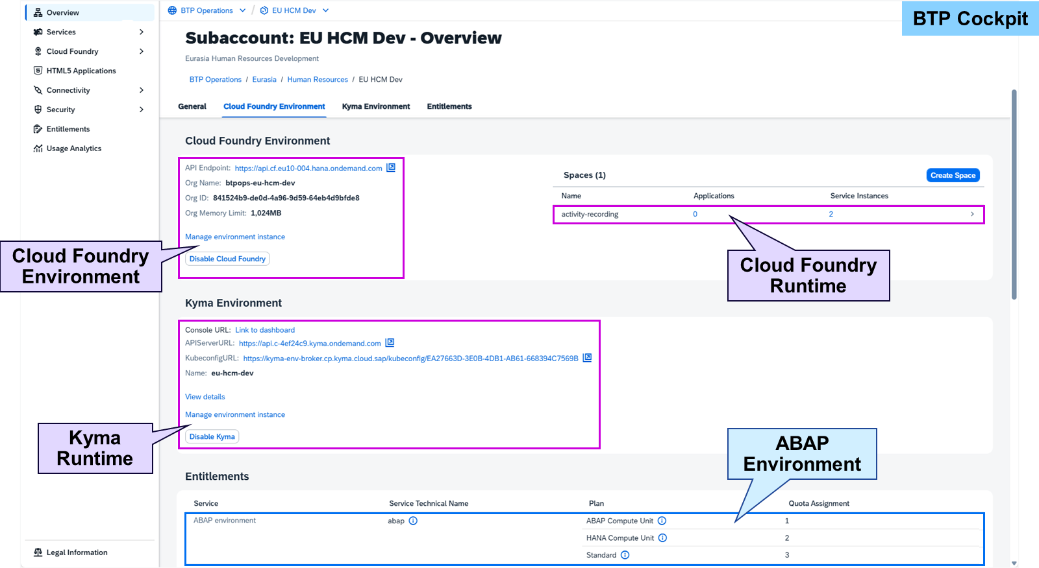
Task: Open the Kyma APIServerURL link
Action: click(310, 344)
